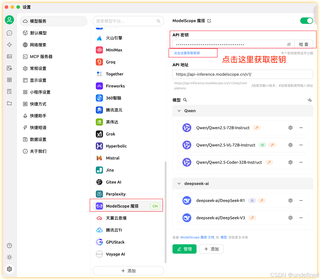Select 模型服务 settings menu
This screenshot has width=320, height=280.
point(53,21)
